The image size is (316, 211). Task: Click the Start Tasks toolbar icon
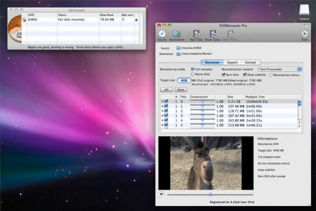pos(230,34)
